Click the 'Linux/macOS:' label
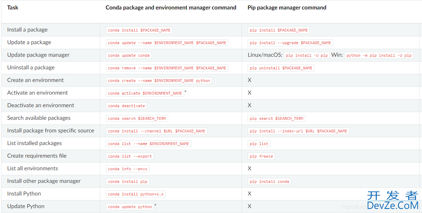The height and width of the screenshot is (213, 422). click(x=265, y=55)
